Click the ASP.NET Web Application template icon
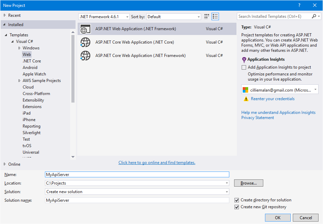323x224 pixels. (85, 29)
